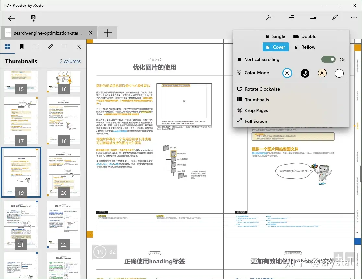Open the 2 columns thumbnails dropdown

click(70, 61)
